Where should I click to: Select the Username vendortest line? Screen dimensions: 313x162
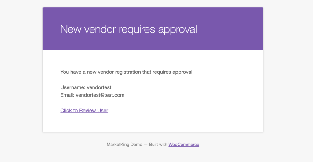click(x=86, y=87)
